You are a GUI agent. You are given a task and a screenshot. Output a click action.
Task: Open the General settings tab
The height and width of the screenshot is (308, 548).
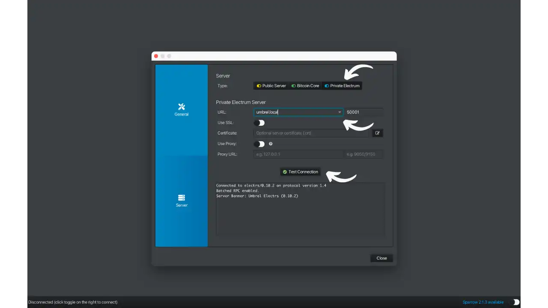pos(182,110)
